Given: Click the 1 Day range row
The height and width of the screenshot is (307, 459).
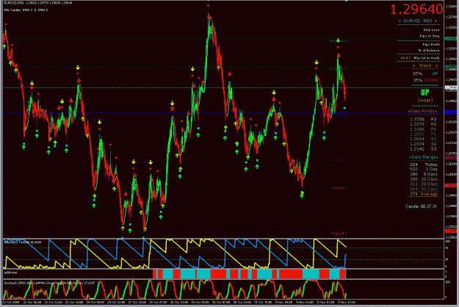Looking at the screenshot, I should point(424,169).
